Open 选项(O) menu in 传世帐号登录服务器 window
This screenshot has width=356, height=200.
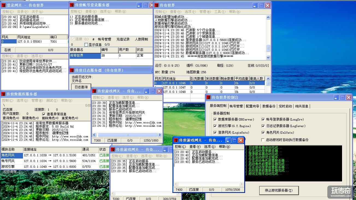click(x=105, y=11)
